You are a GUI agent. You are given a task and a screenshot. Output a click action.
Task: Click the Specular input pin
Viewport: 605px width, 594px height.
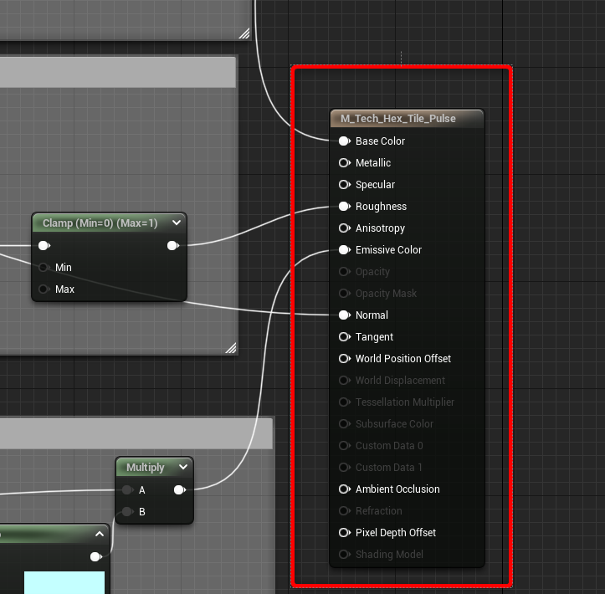pyautogui.click(x=344, y=185)
